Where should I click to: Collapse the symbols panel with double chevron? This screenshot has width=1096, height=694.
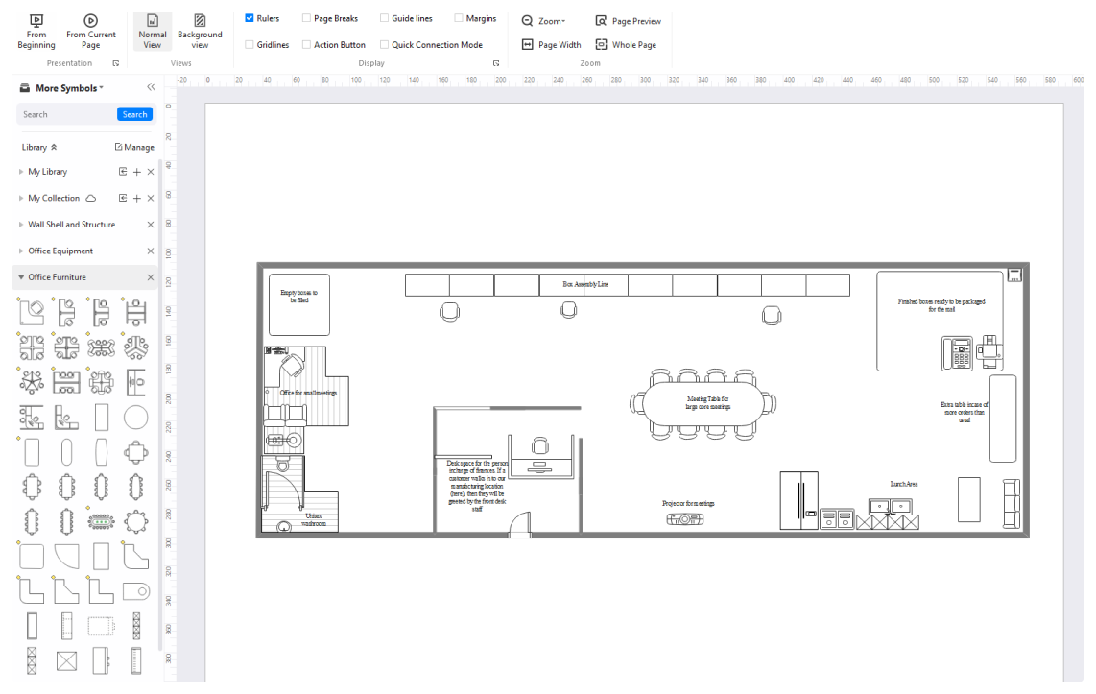(x=151, y=87)
